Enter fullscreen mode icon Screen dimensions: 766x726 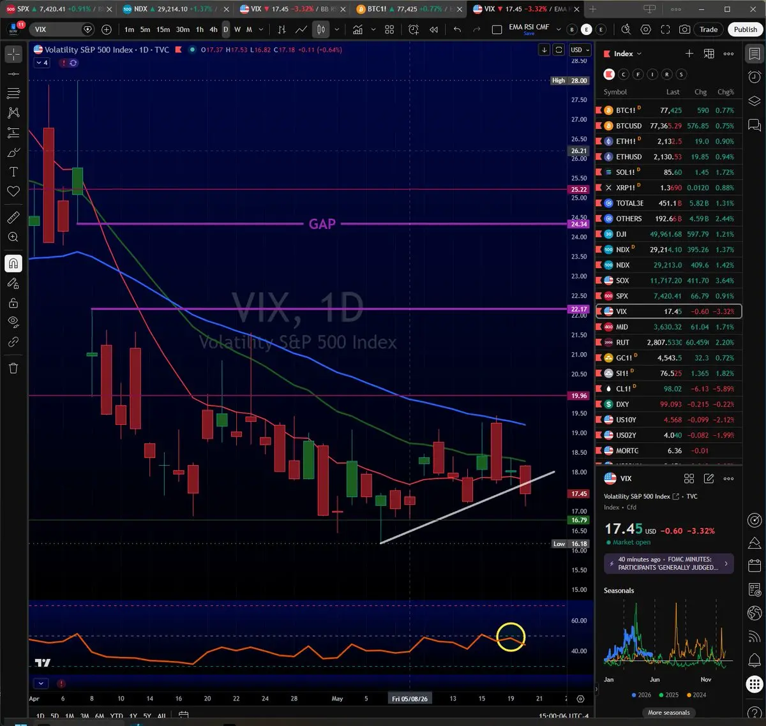tap(665, 29)
